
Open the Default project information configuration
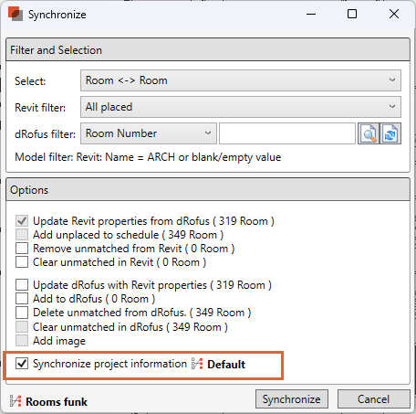pyautogui.click(x=226, y=365)
